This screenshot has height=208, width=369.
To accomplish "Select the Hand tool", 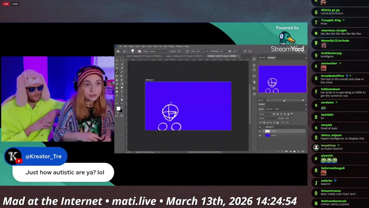I will [122, 100].
